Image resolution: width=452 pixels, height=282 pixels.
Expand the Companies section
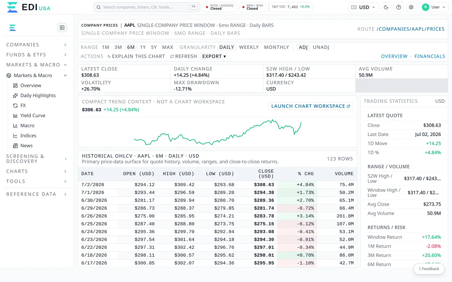(x=36, y=45)
